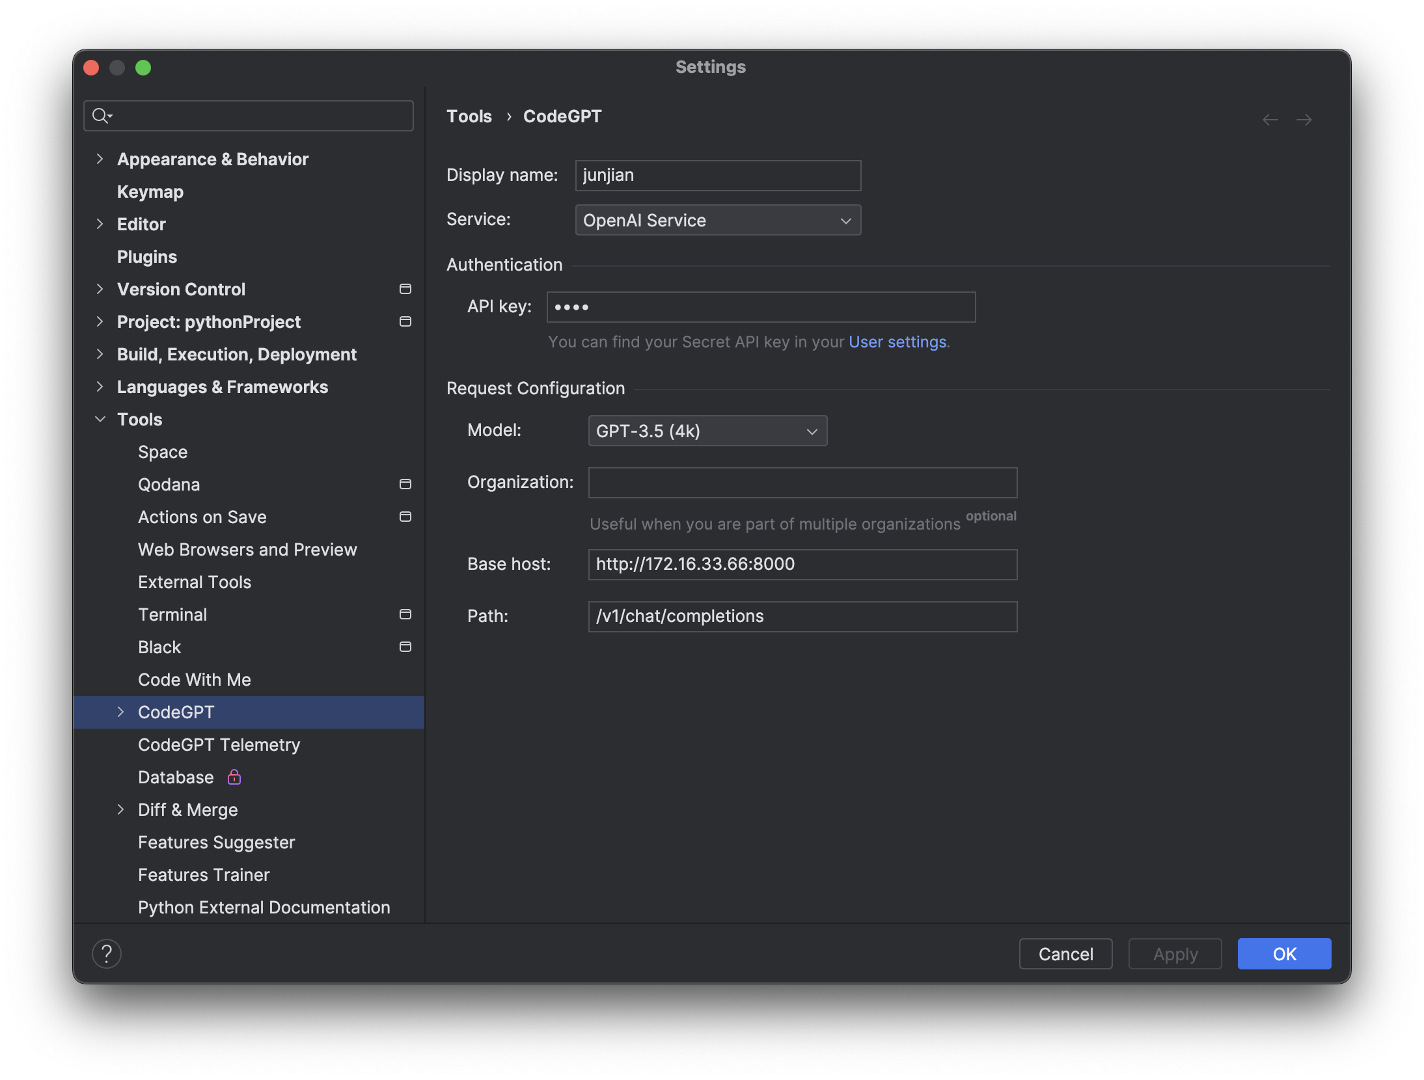Click the lock icon next to Database
The height and width of the screenshot is (1080, 1424).
(234, 777)
